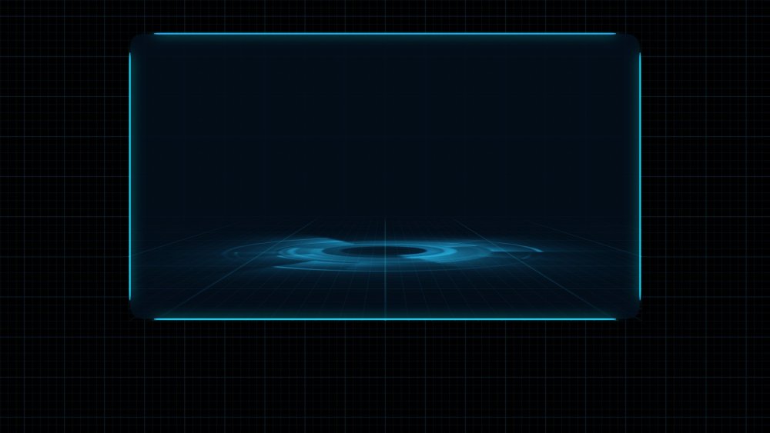Select the bottom-right rounded corner of the frame
The height and width of the screenshot is (433, 770).
634,312
